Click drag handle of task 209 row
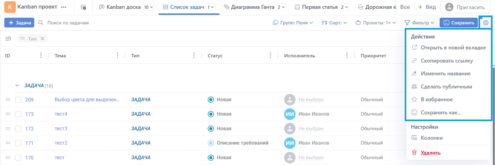The width and height of the screenshot is (495, 165). pos(8,100)
